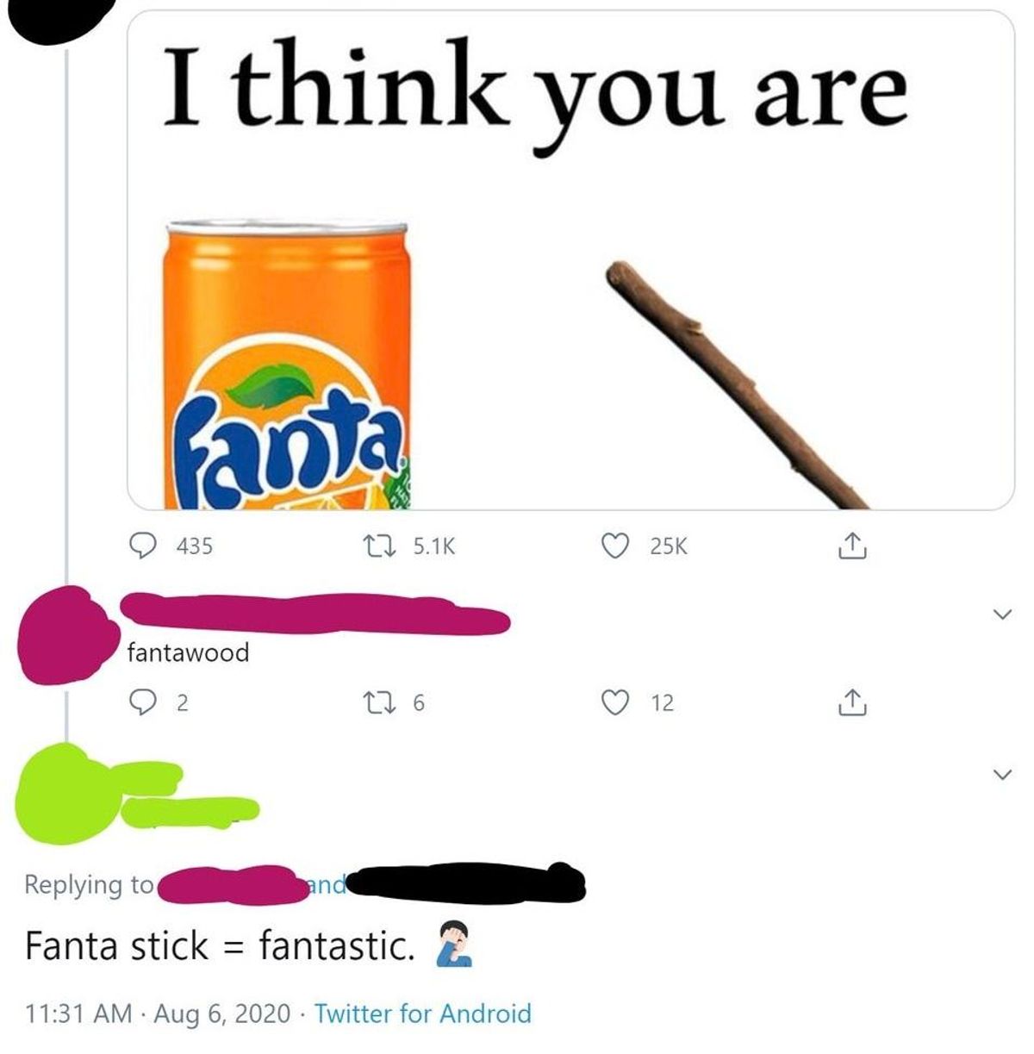Open the magenta-redacted display name of fantawood author

pos(315,612)
